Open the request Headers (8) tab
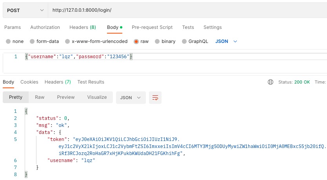The width and height of the screenshot is (327, 180). [x=82, y=27]
